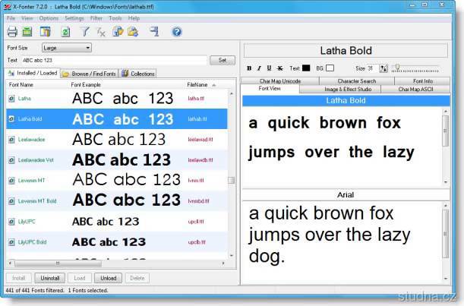Viewport: 464px width, 306px height.
Task: Open the File menu
Action: (11, 18)
